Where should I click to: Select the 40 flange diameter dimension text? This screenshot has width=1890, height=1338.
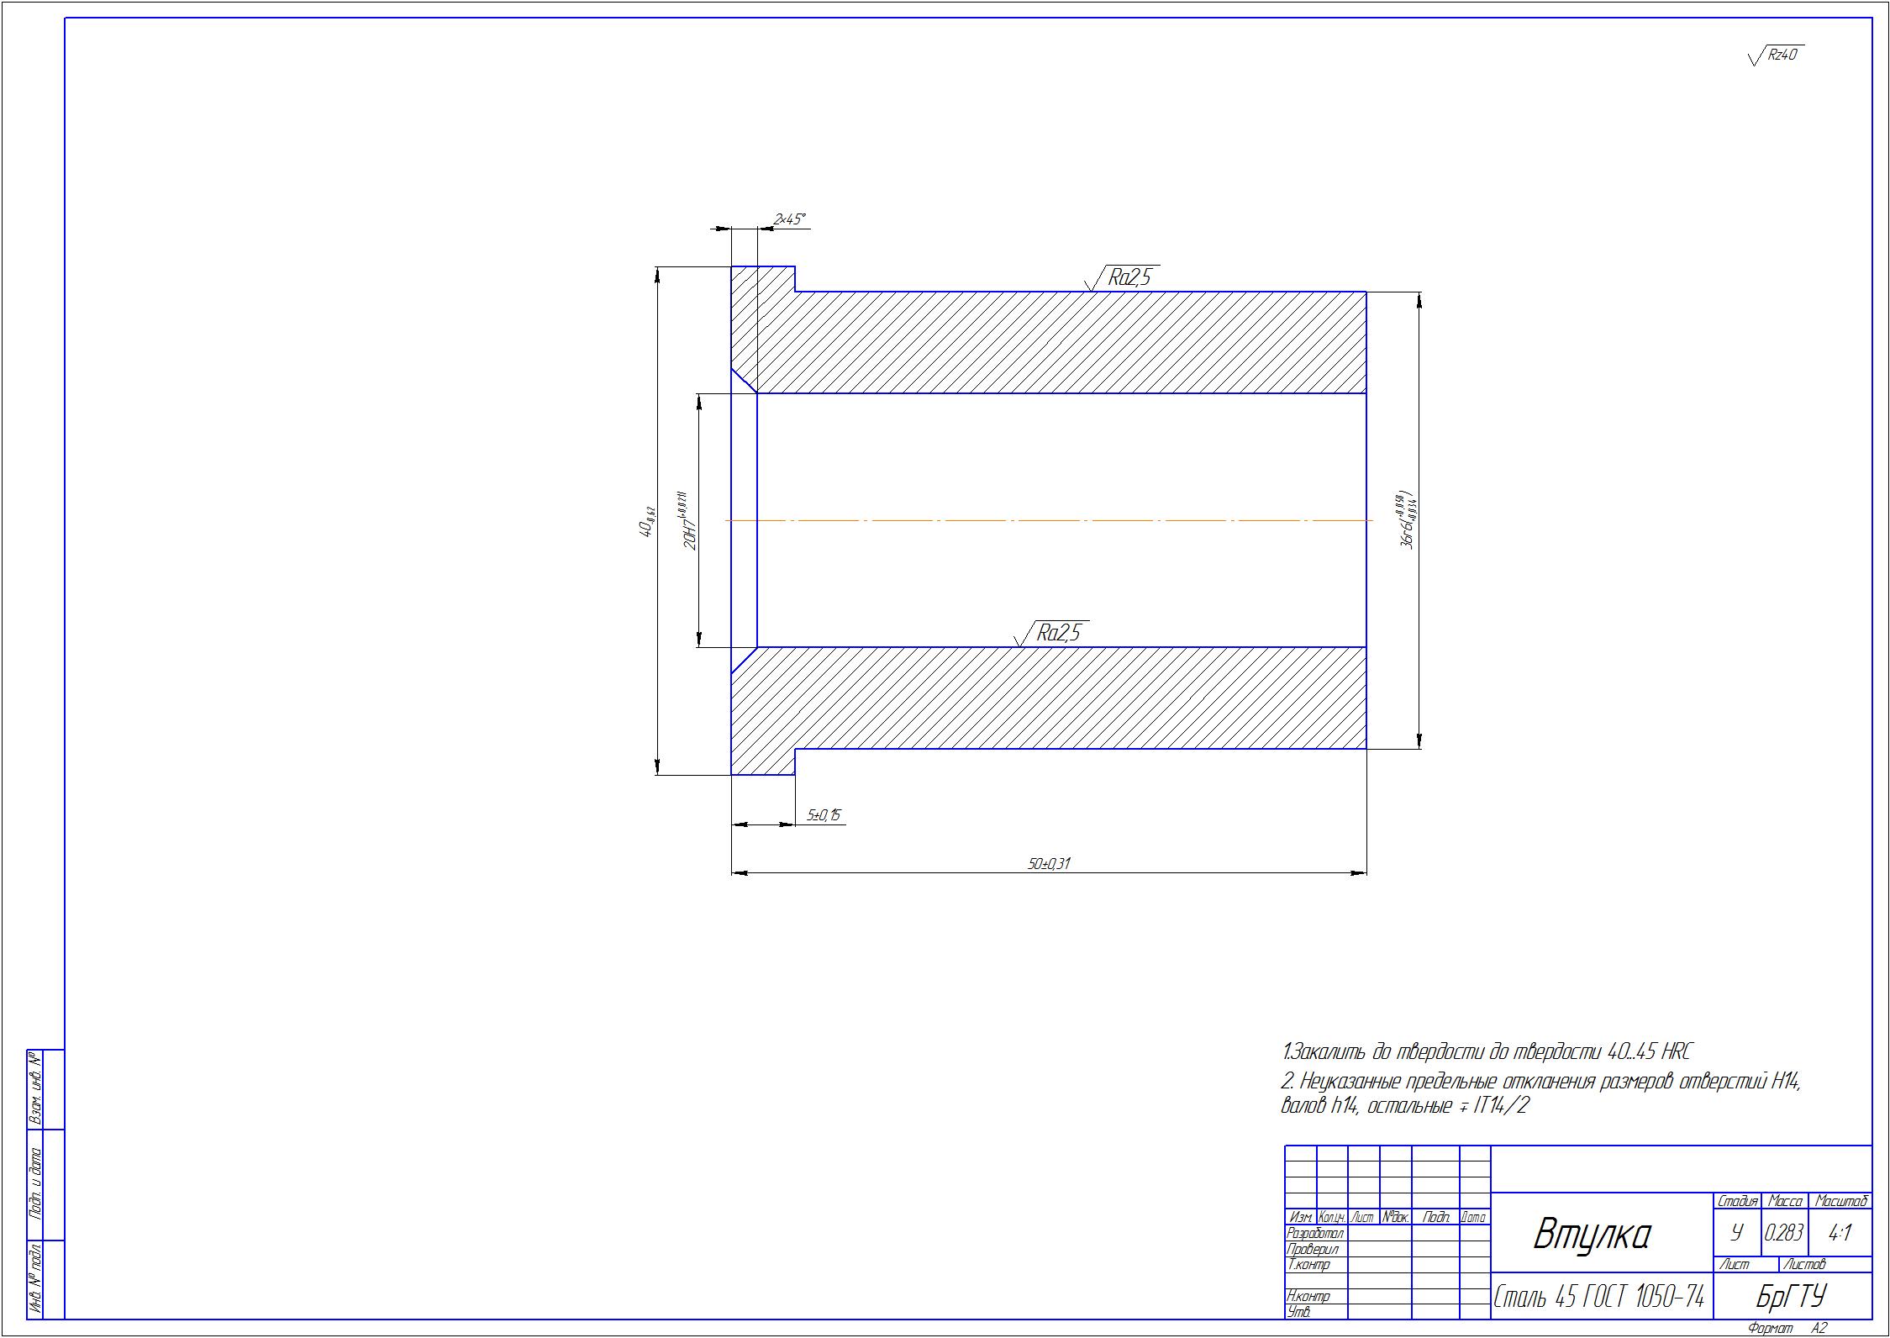(x=646, y=521)
